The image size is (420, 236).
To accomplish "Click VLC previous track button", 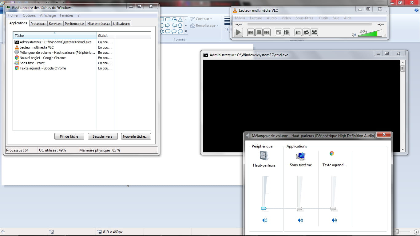I will pyautogui.click(x=251, y=32).
